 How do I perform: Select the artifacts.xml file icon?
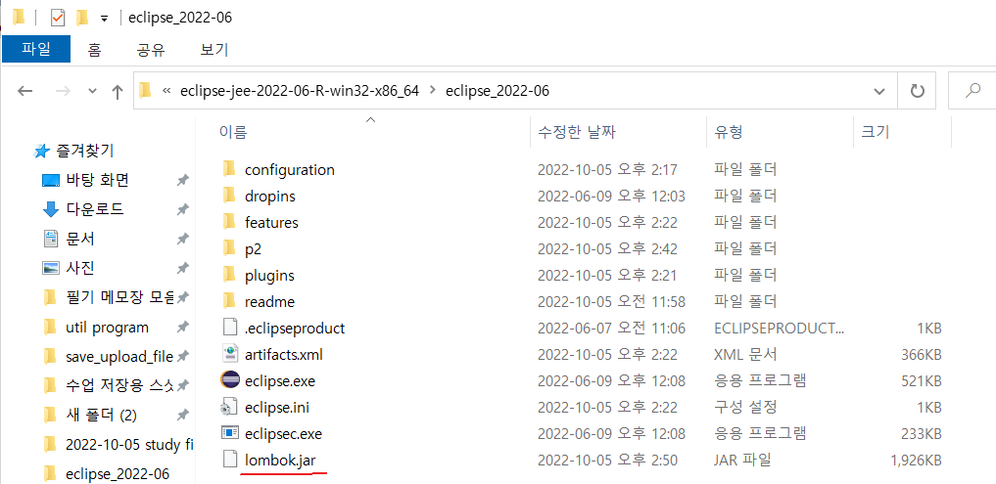(229, 354)
